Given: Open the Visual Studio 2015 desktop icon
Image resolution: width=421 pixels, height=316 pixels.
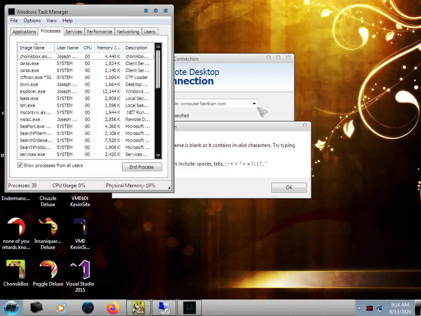Looking at the screenshot, I should point(80,276).
